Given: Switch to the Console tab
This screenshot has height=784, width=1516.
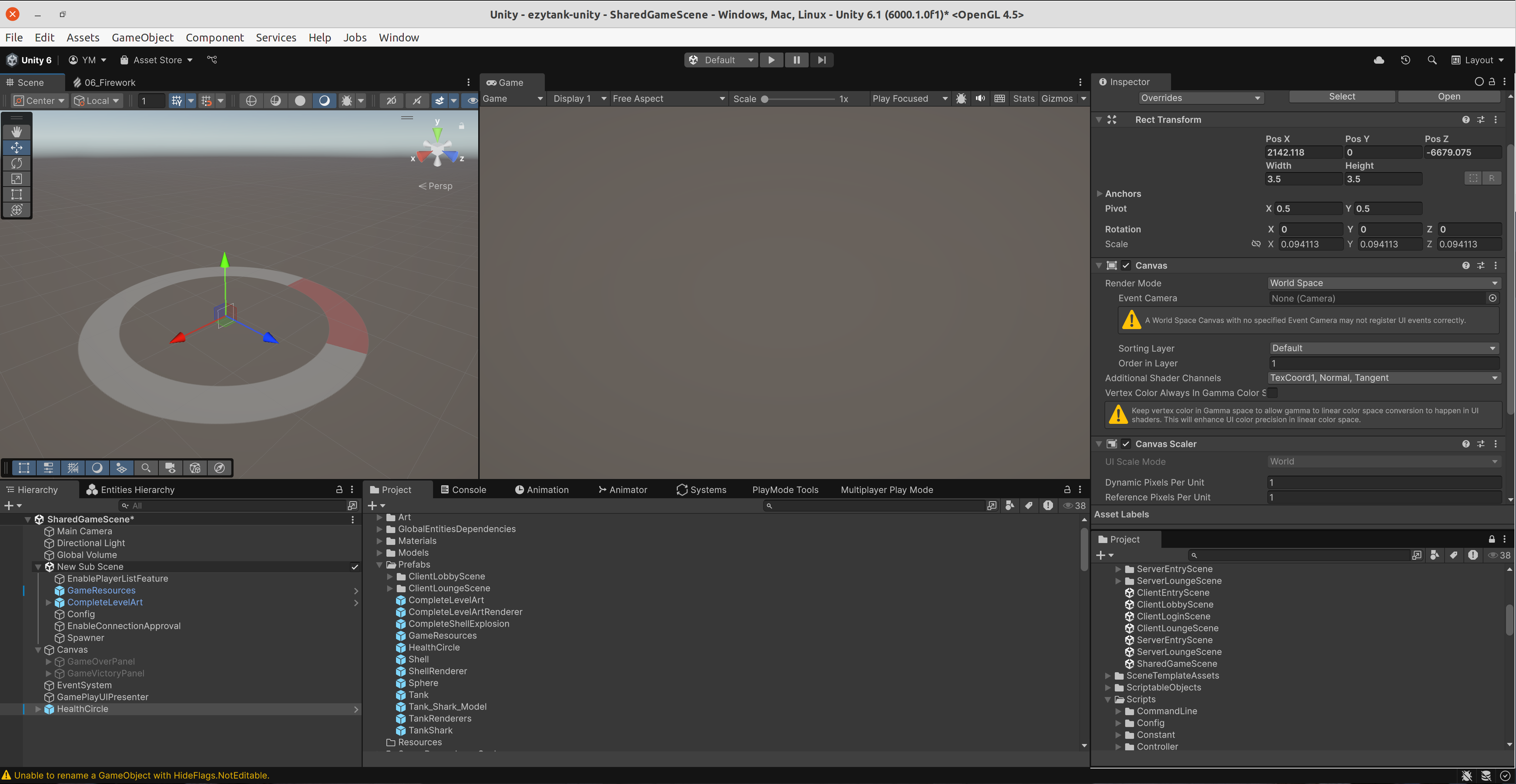Looking at the screenshot, I should (464, 489).
